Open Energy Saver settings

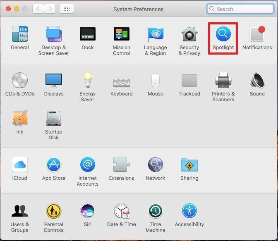tap(87, 81)
